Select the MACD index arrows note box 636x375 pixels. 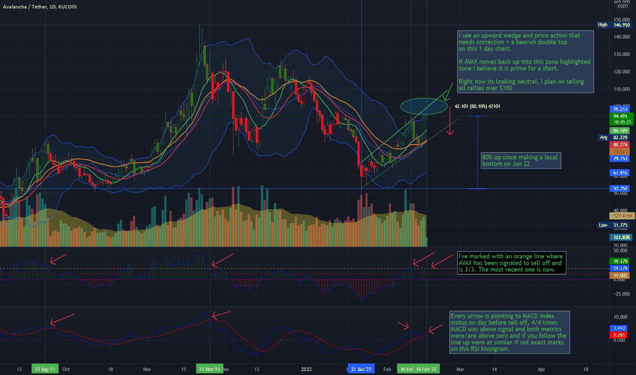coord(510,333)
